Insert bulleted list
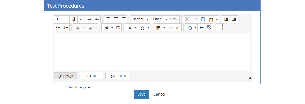This screenshot has height=104, width=305. tap(58, 27)
